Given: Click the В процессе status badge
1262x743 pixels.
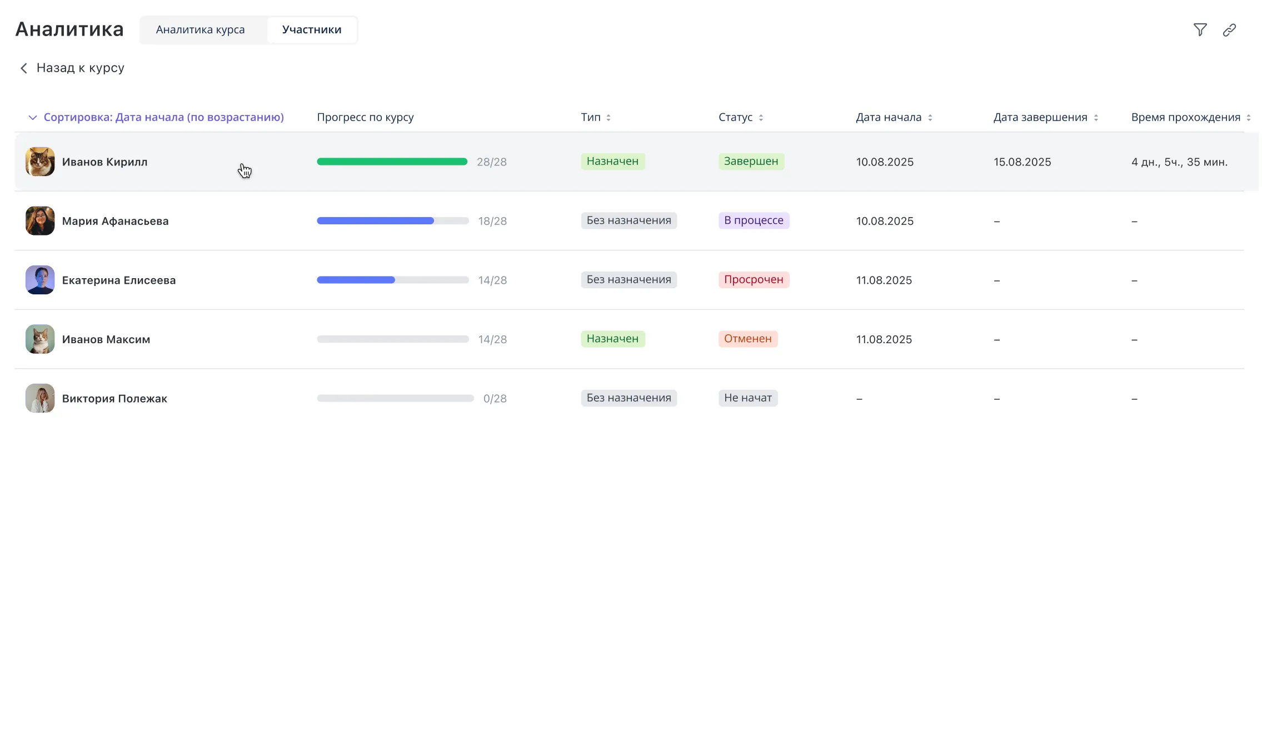Looking at the screenshot, I should pyautogui.click(x=753, y=220).
